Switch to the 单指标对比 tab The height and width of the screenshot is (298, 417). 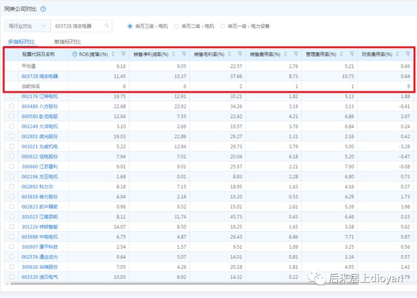(68, 42)
